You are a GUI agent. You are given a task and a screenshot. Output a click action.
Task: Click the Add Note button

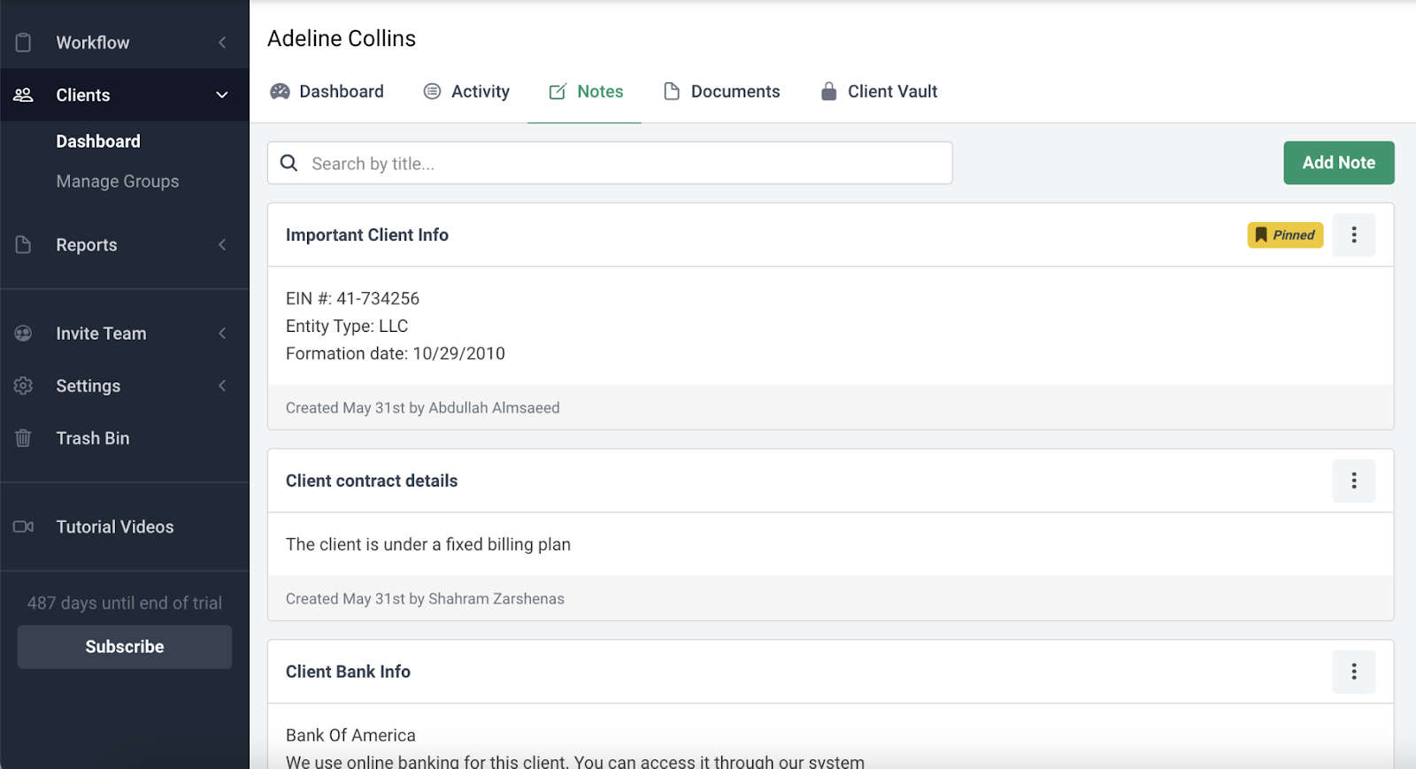(x=1339, y=163)
